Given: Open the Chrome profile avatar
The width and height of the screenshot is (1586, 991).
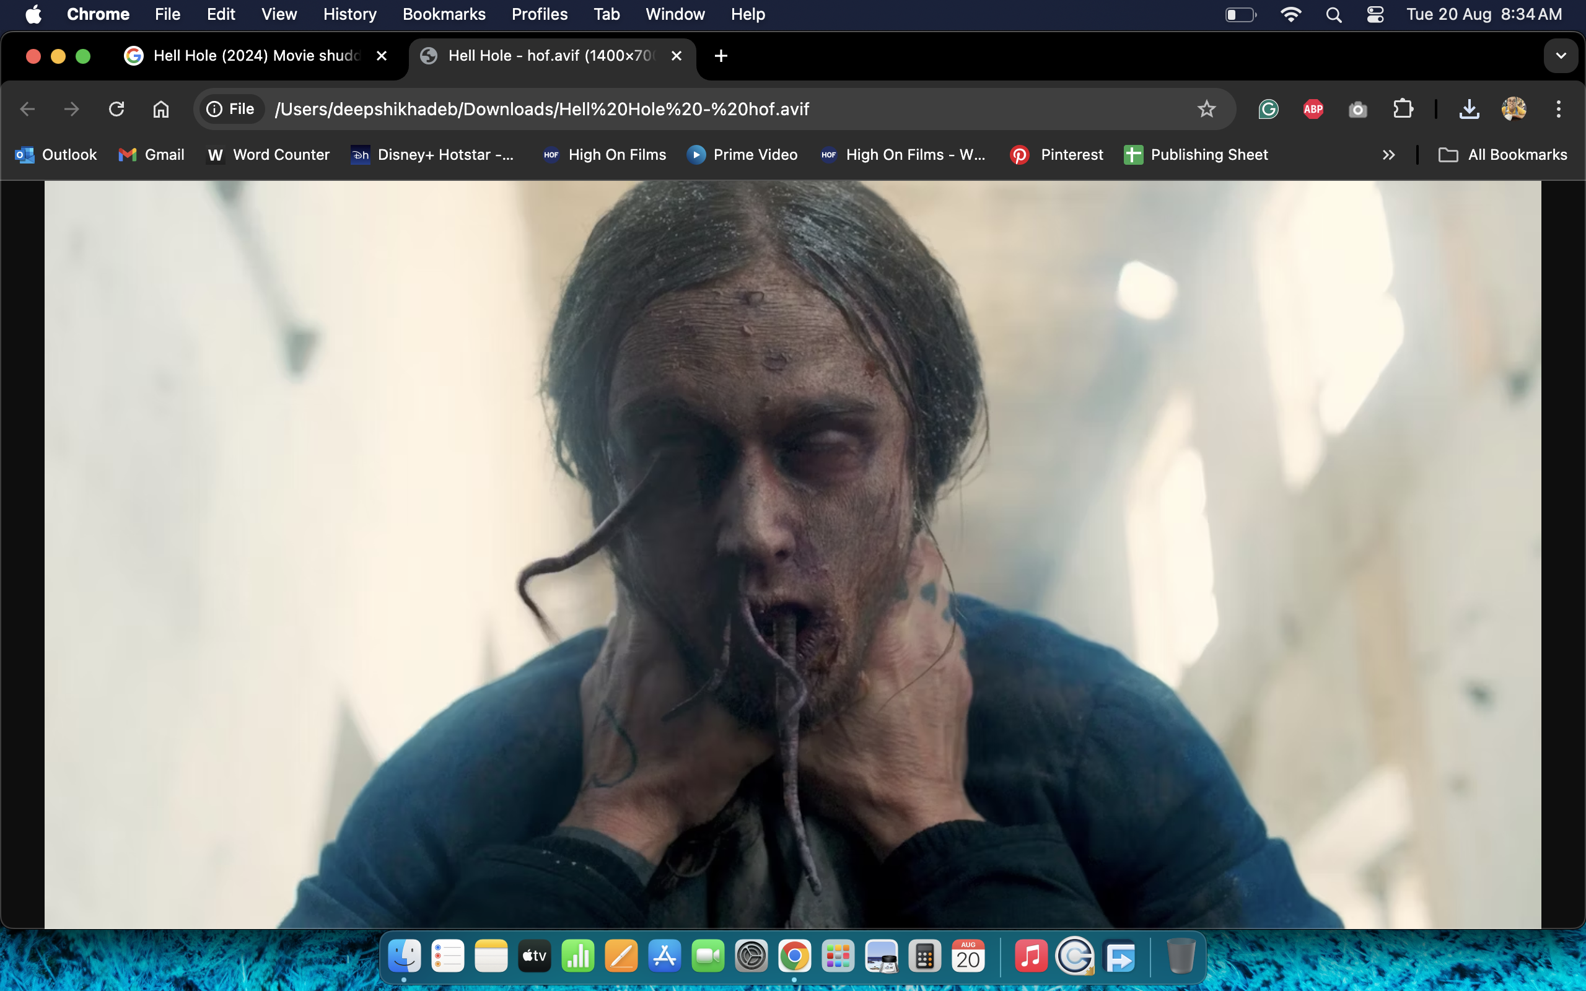Looking at the screenshot, I should [x=1514, y=109].
